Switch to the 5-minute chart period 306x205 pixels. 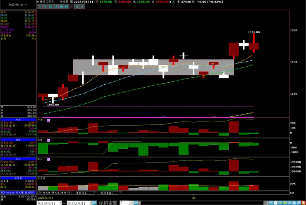(x=45, y=7)
